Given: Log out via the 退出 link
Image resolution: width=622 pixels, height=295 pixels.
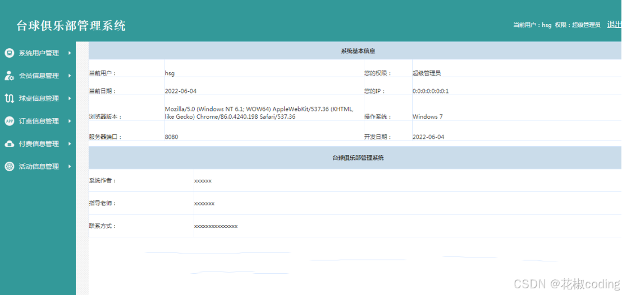Looking at the screenshot, I should tap(614, 25).
